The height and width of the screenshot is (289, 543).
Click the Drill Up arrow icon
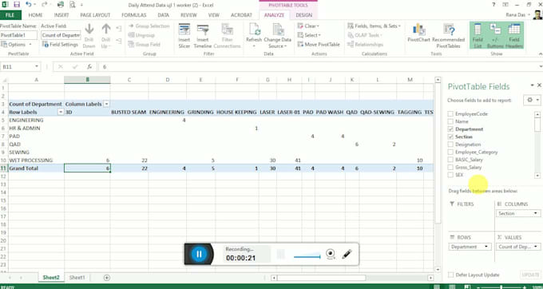pos(106,36)
